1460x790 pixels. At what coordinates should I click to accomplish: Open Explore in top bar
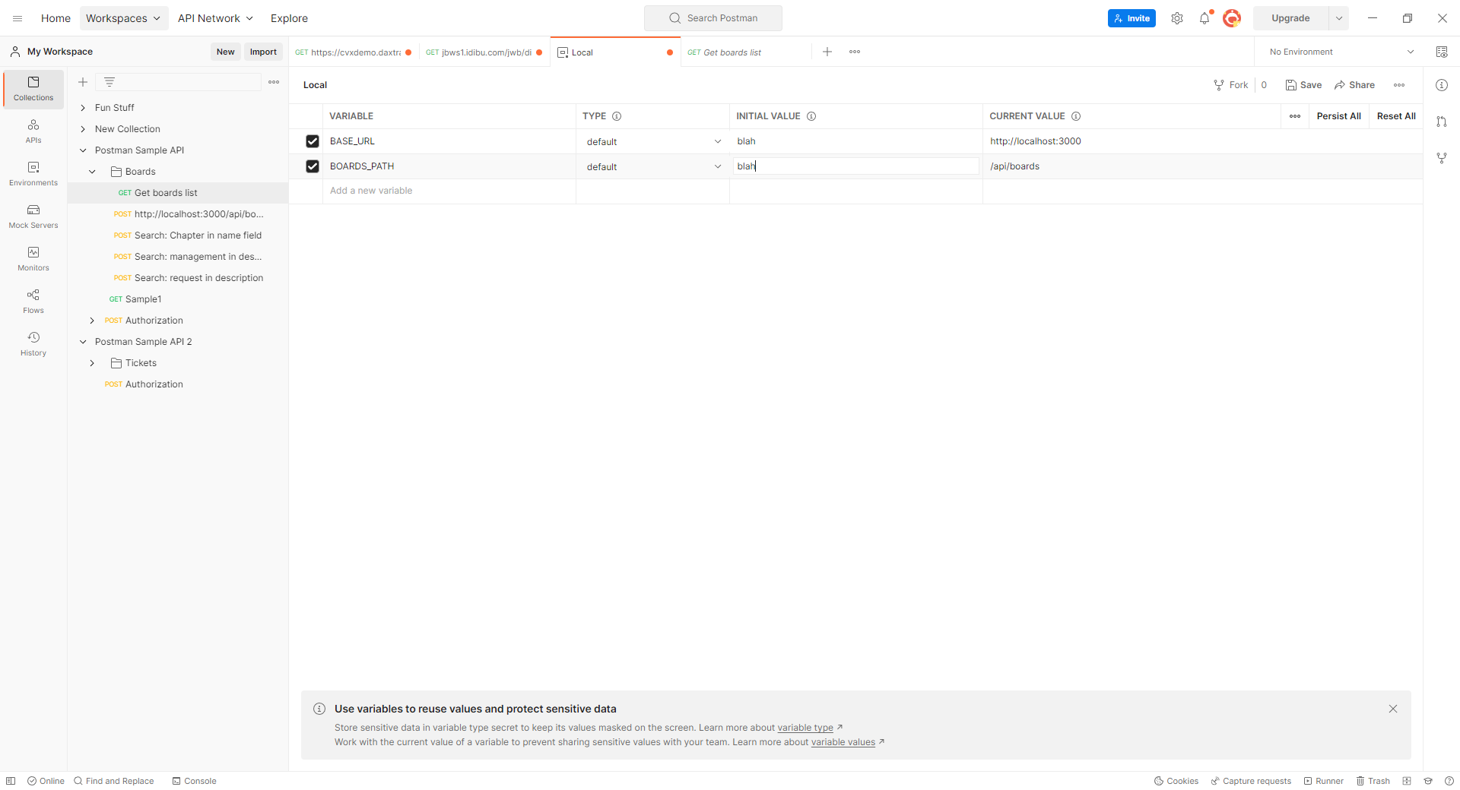289,18
